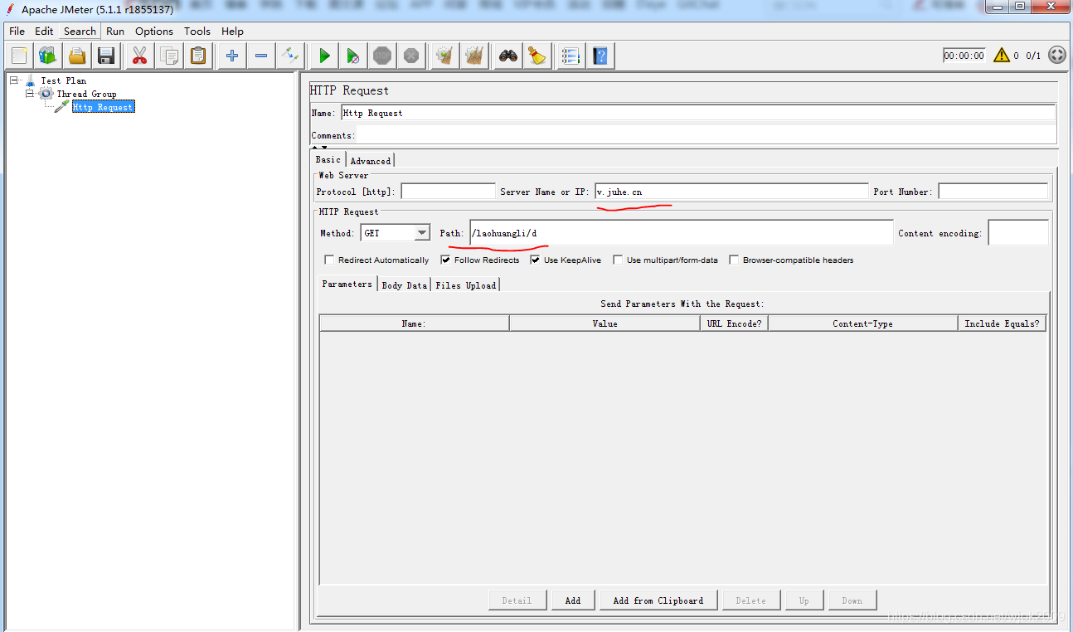Open Help with the question mark icon
The image size is (1073, 632).
600,56
